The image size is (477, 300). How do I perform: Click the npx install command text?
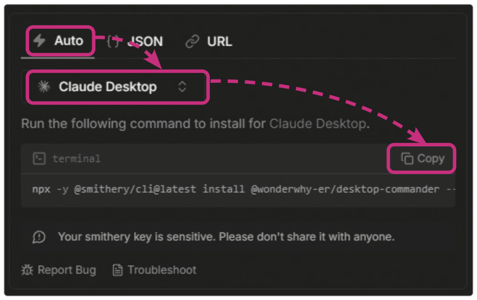[x=235, y=189]
